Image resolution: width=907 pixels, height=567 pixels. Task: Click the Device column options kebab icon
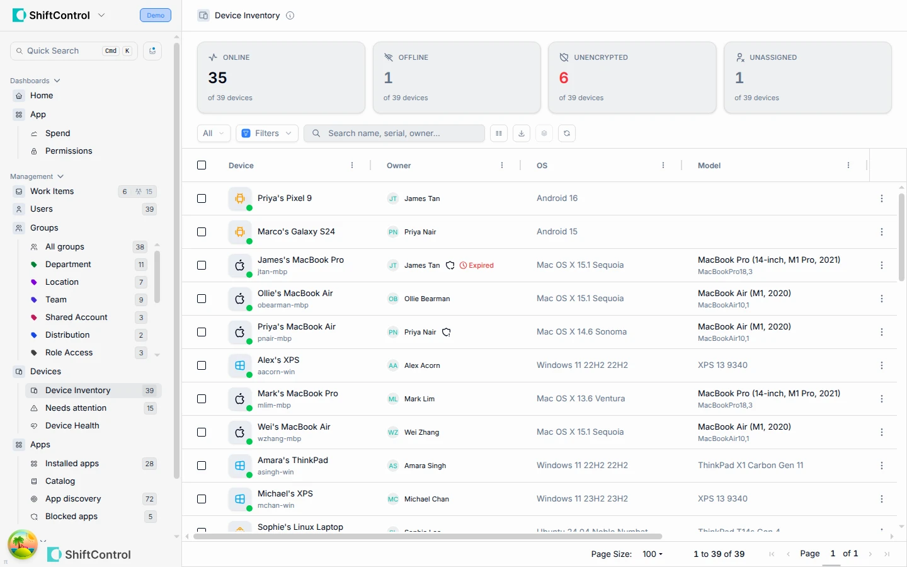pyautogui.click(x=352, y=165)
